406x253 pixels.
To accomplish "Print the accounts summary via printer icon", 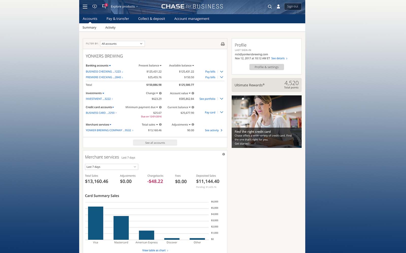I will click(223, 44).
